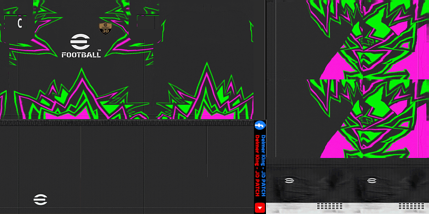This screenshot has width=429, height=214.
Task: Click the white captain C armband letter
Action: (x=19, y=23)
